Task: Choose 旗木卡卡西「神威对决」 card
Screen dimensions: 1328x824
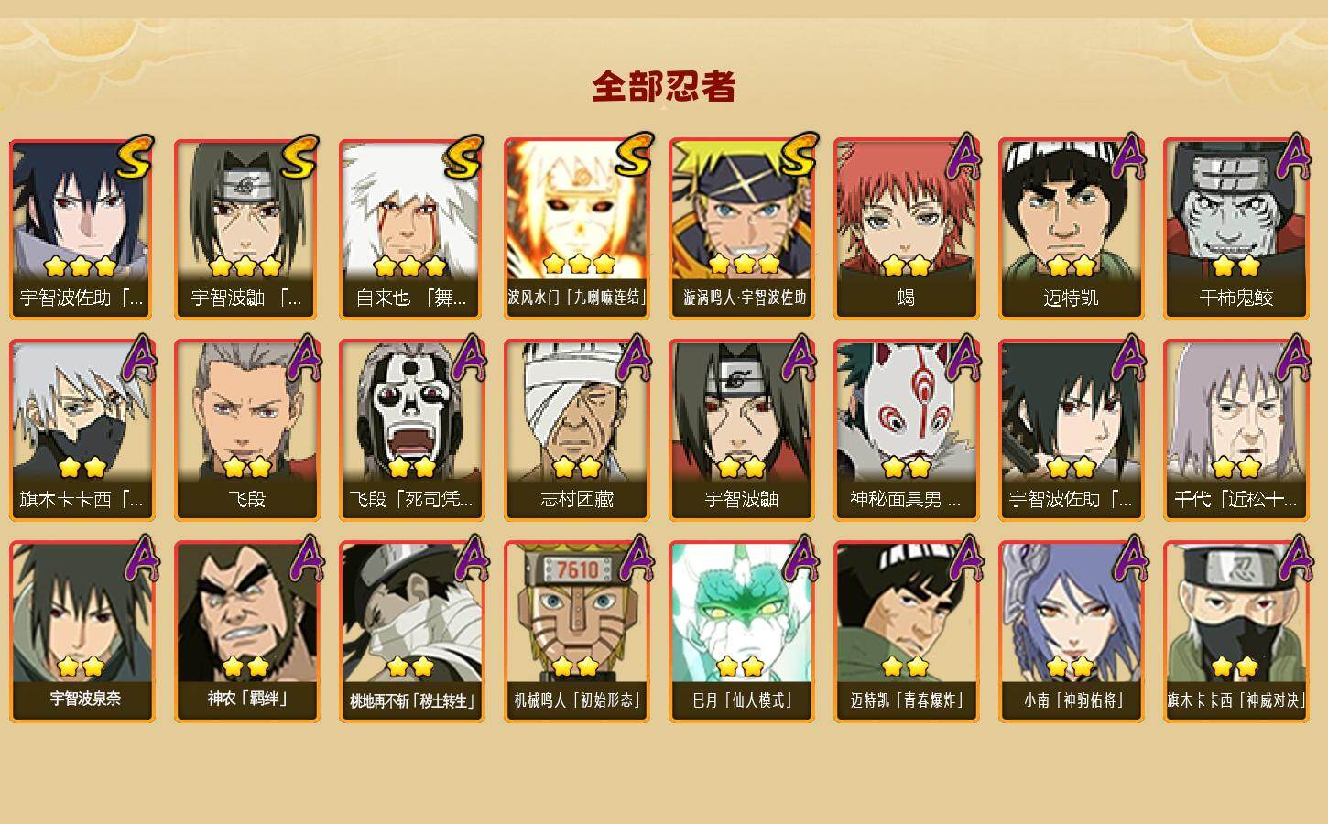Action: click(x=1235, y=632)
